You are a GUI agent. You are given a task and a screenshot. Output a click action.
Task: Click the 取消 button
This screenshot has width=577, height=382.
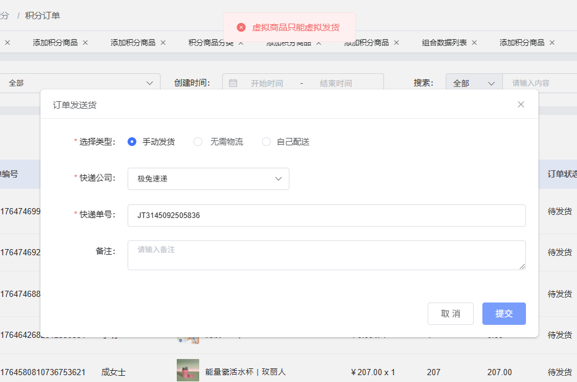(x=450, y=314)
